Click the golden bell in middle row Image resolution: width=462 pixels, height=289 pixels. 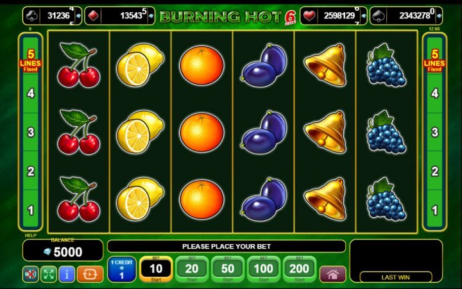click(x=325, y=132)
